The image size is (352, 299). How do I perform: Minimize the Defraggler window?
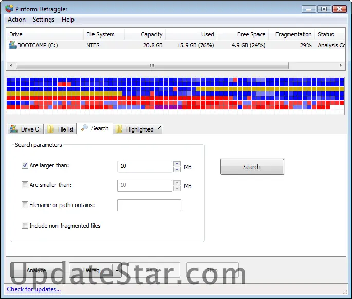(309, 9)
